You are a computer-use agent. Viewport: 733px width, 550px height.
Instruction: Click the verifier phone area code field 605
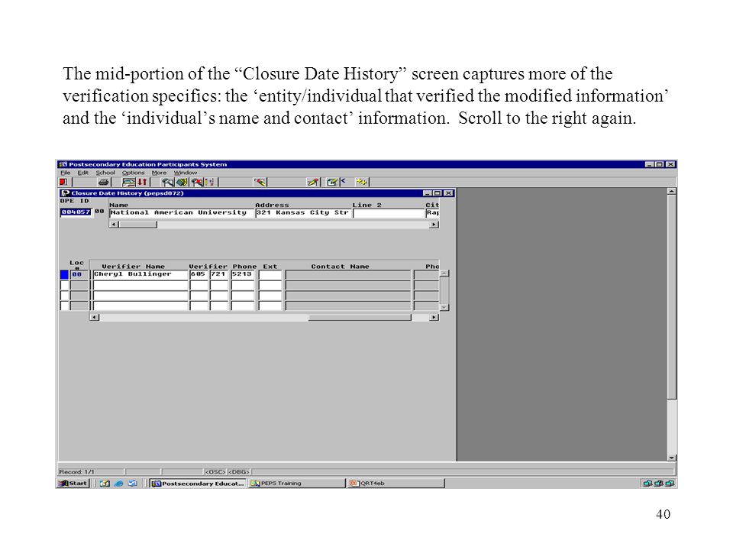tap(199, 274)
